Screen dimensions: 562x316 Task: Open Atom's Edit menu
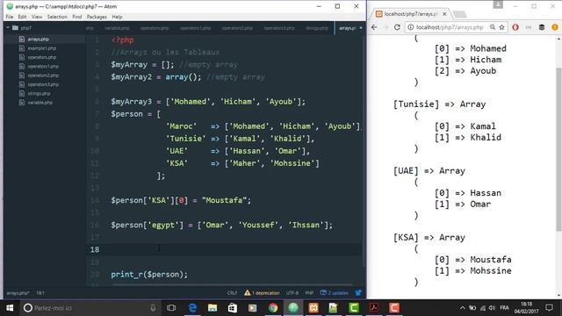point(22,17)
